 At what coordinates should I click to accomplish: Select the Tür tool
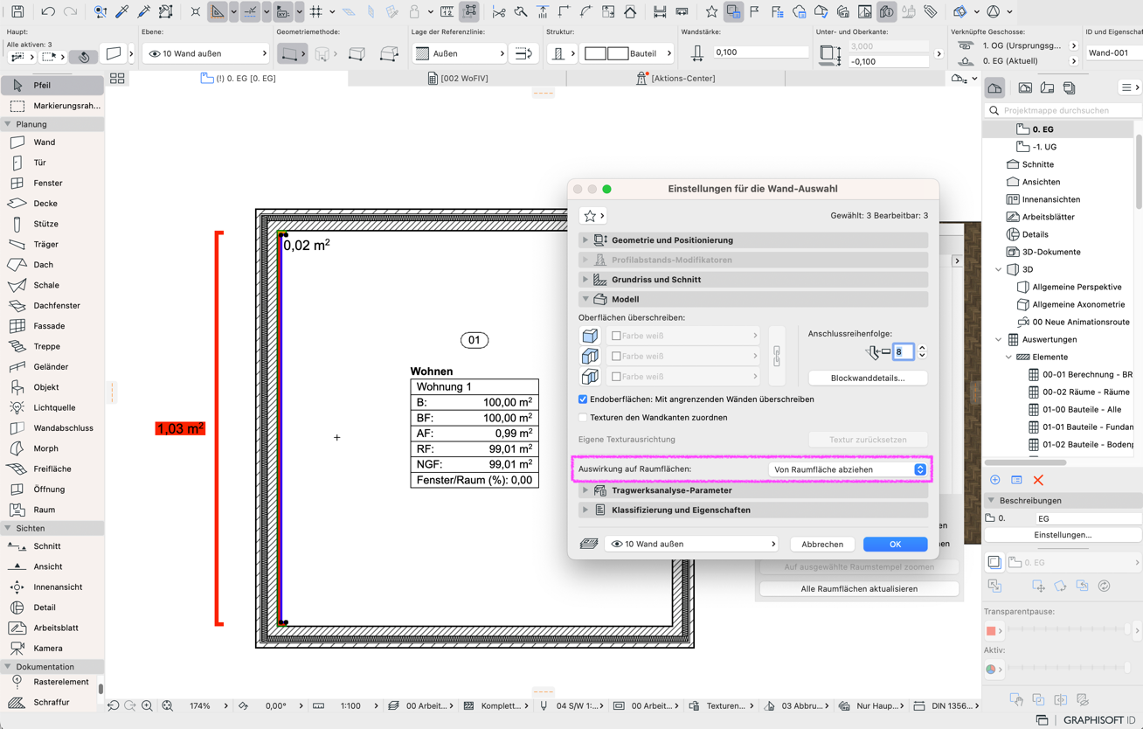point(52,163)
